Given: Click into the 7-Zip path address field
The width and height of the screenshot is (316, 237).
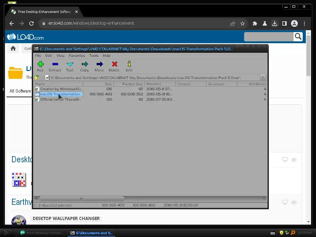Looking at the screenshot, I should (x=152, y=77).
